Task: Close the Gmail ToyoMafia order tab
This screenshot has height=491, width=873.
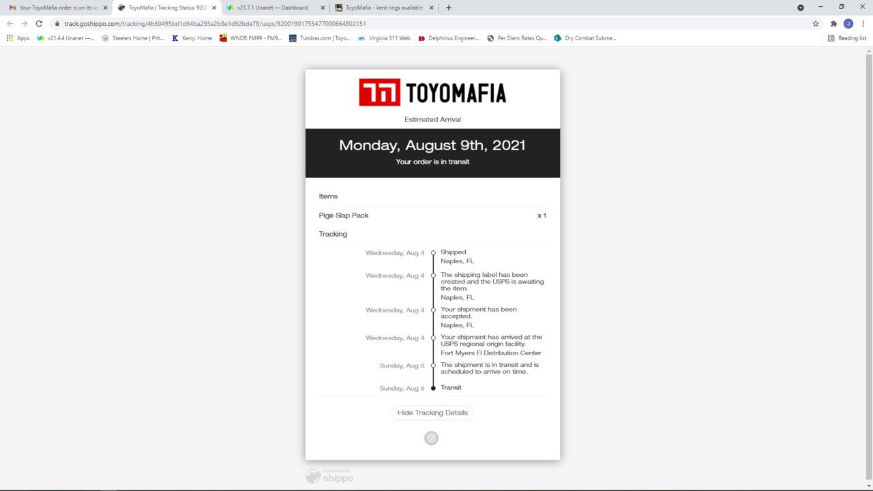Action: point(105,8)
